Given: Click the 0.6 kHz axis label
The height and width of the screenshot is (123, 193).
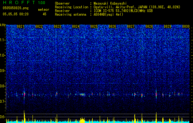Looking at the screenshot, I should (x=3, y=117).
